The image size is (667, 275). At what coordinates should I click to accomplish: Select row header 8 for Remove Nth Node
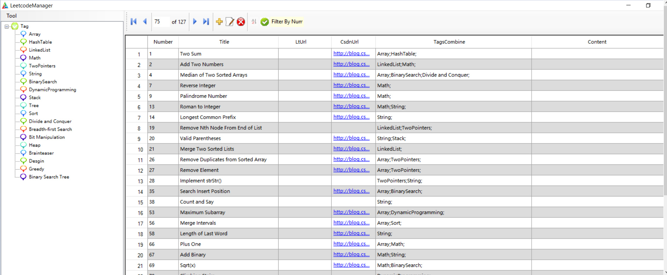[137, 128]
